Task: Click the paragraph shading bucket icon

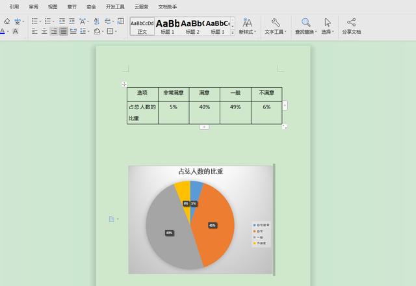Action: 97,31
